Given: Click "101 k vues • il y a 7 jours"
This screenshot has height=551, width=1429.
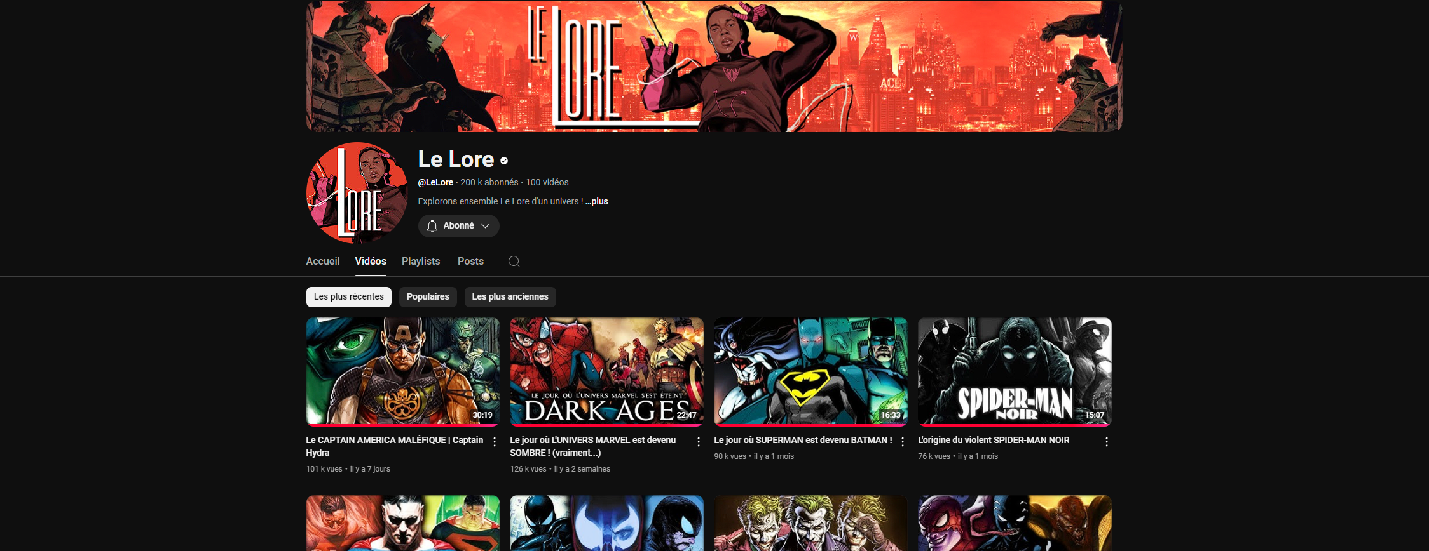Looking at the screenshot, I should point(348,469).
